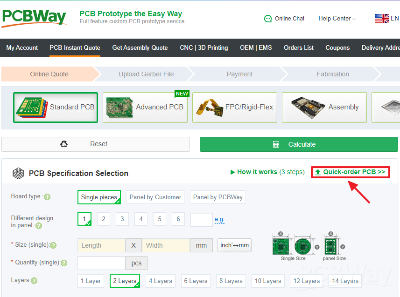Select the Standard PCB option
The width and height of the screenshot is (400, 297).
click(55, 107)
